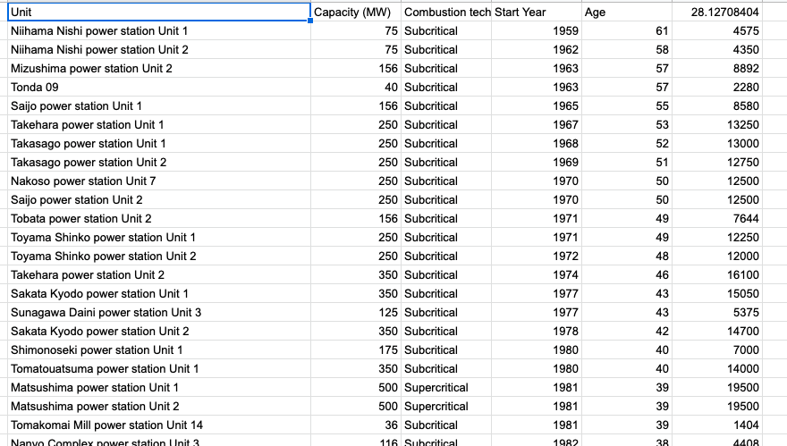This screenshot has height=446, width=787.
Task: Select 'Subcritical' in Tonda 09 row
Action: point(446,88)
